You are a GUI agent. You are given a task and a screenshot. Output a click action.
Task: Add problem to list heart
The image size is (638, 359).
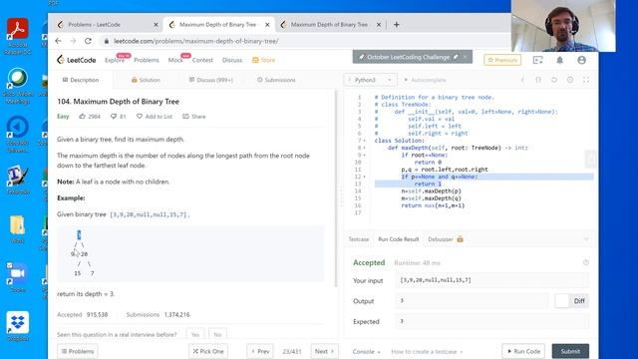point(140,117)
